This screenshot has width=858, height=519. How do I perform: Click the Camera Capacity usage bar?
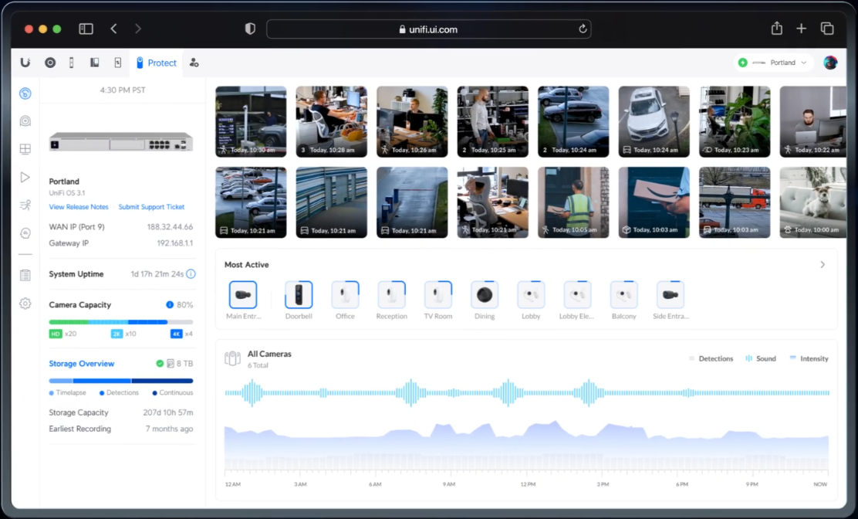coord(121,322)
